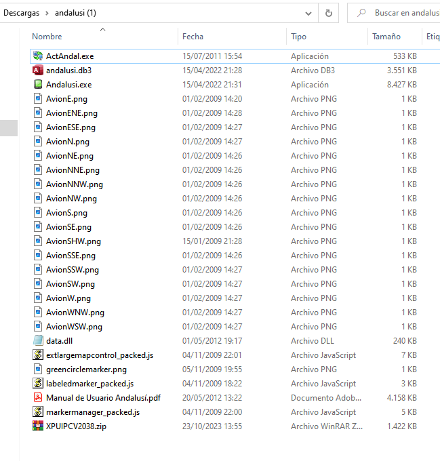Click the 7 KB size value
440x461 pixels.
(409, 355)
